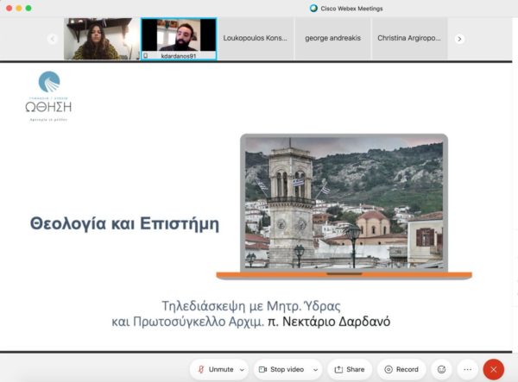Select george andreakis participant tile

[x=332, y=39]
